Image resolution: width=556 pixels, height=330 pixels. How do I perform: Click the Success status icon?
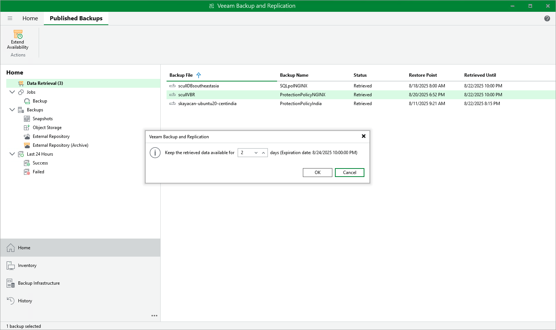27,163
